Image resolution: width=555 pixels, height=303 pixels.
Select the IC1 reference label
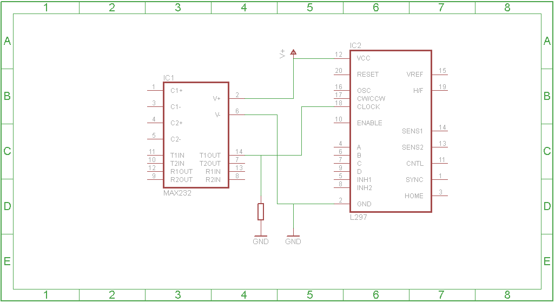tap(168, 78)
